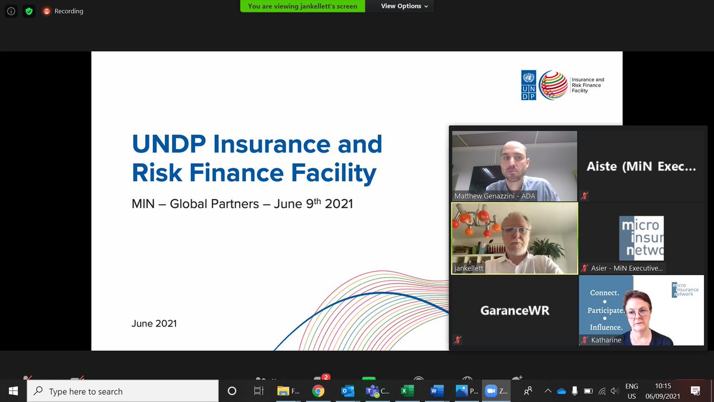
Task: Open the Zoom meeting information icon
Action: (11, 11)
